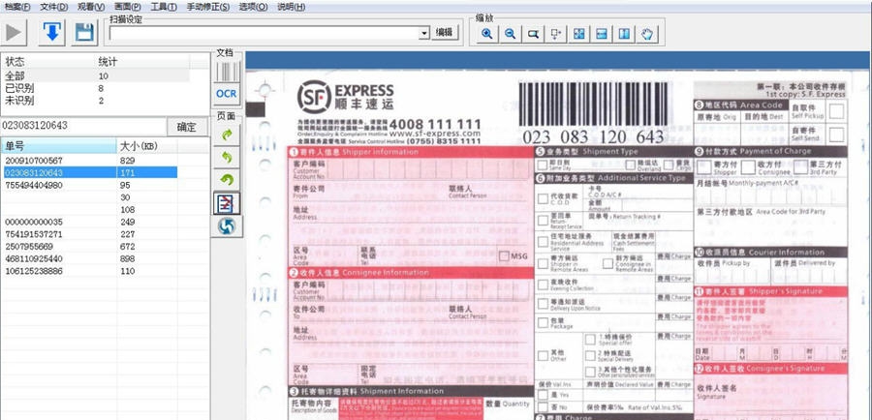The width and height of the screenshot is (872, 420).
Task: Click the 统计 column header
Action: click(x=142, y=61)
